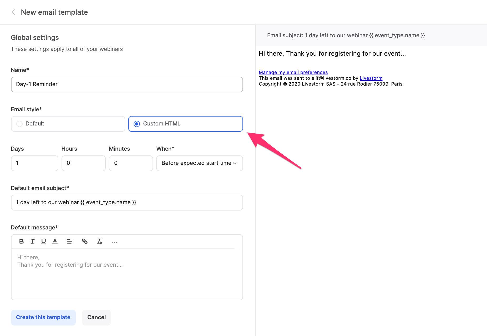Navigate back with the chevron arrow

(x=13, y=12)
